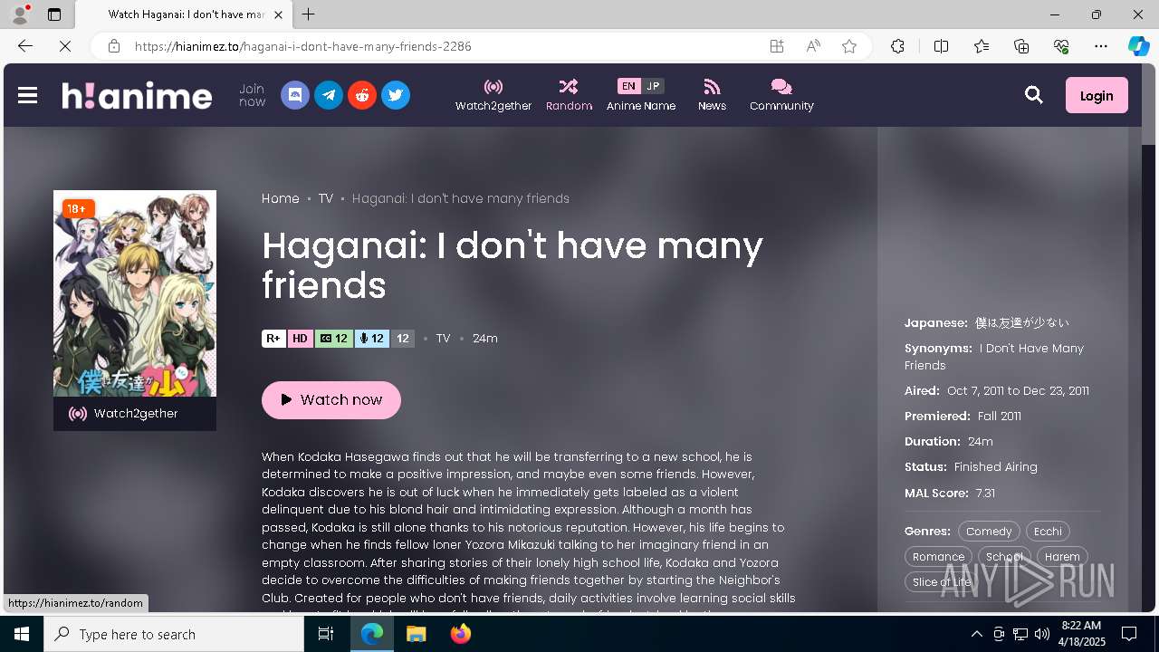1159x652 pixels.
Task: Click the h!anime logo
Action: pos(137,95)
